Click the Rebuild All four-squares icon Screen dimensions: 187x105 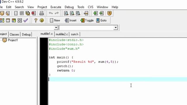pos(20,20)
